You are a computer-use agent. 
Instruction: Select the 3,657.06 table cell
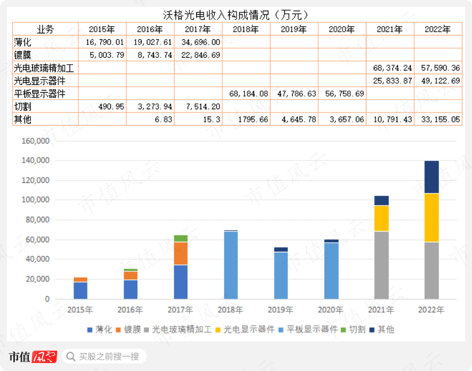point(342,119)
